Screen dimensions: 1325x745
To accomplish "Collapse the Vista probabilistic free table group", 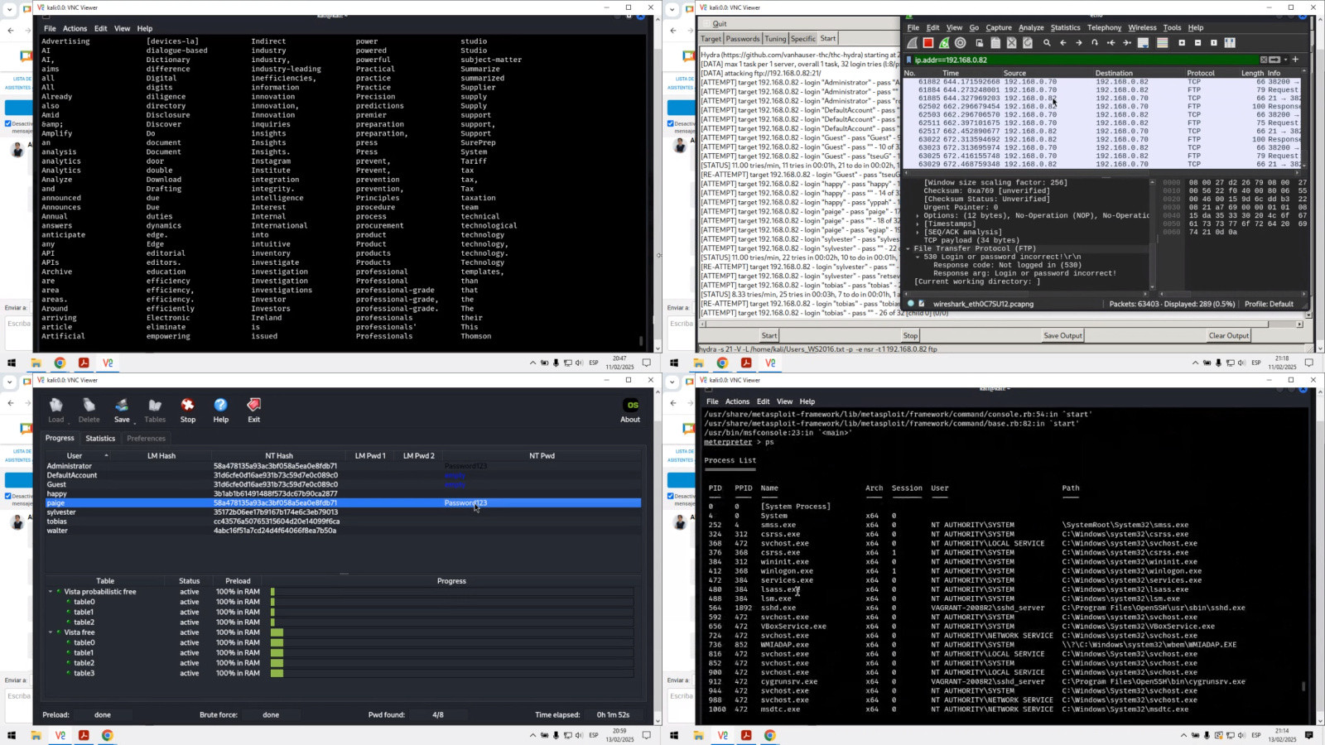I will click(51, 592).
